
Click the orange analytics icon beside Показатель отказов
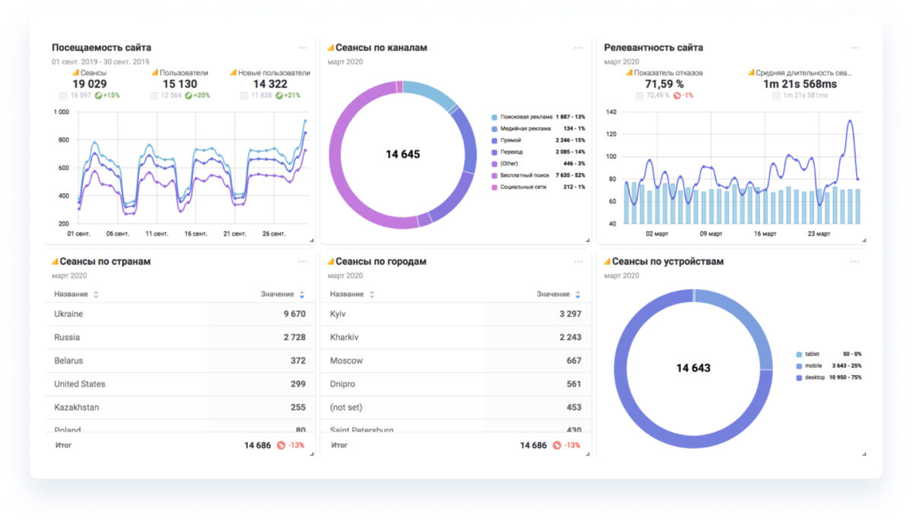tap(629, 73)
